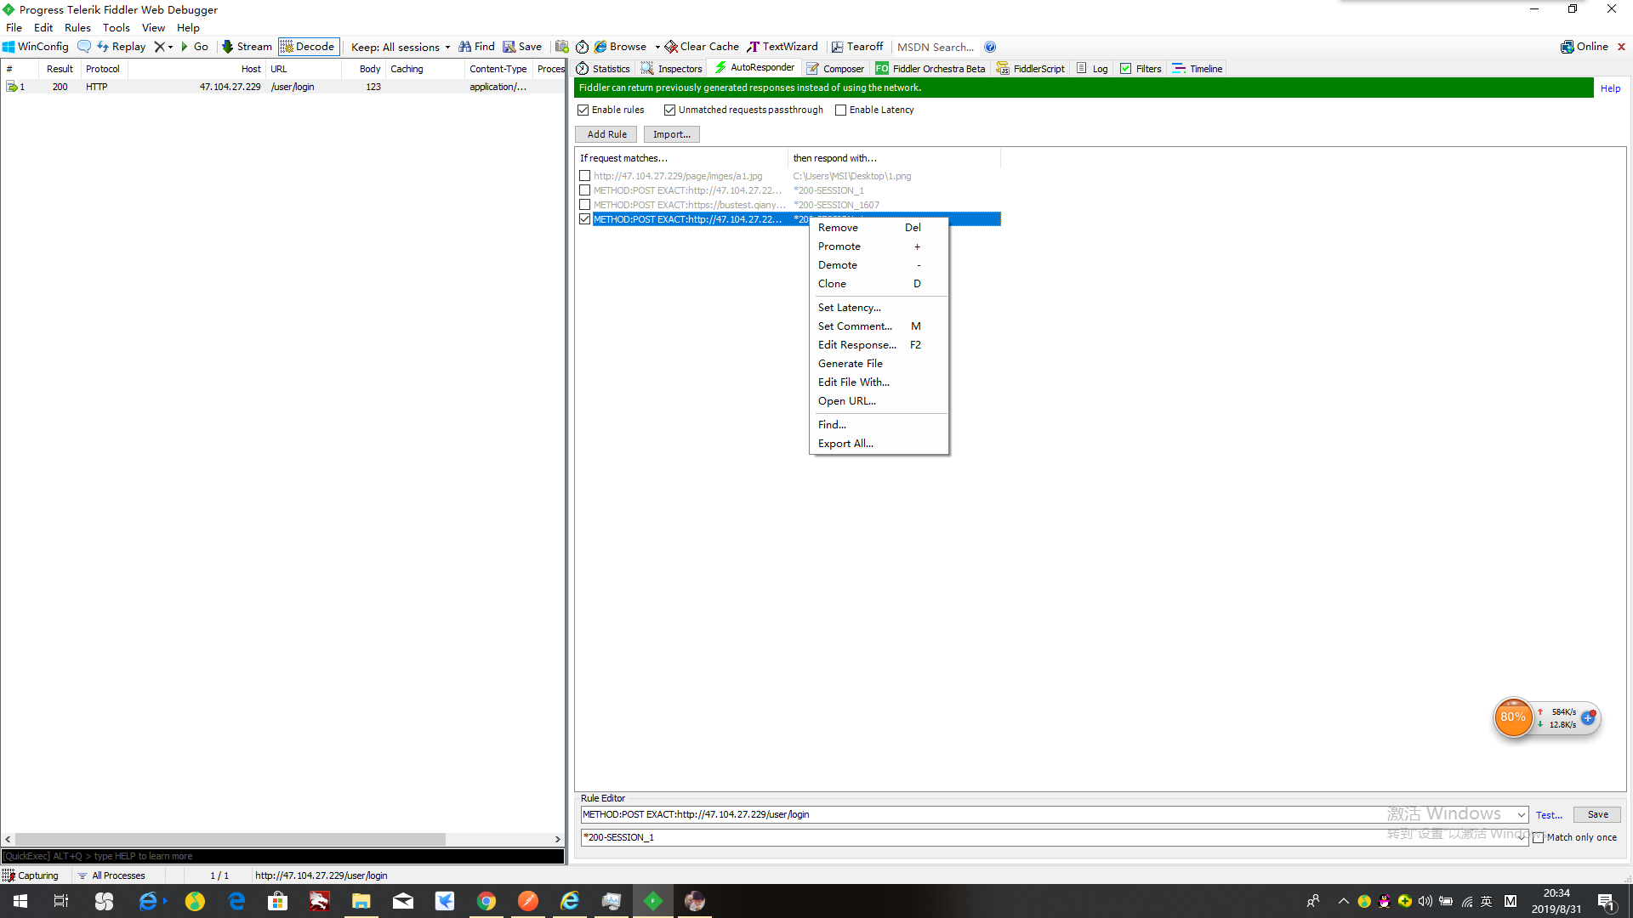Screen dimensions: 1633x918
Task: Click the WinConfig toolbar icon
Action: point(9,47)
